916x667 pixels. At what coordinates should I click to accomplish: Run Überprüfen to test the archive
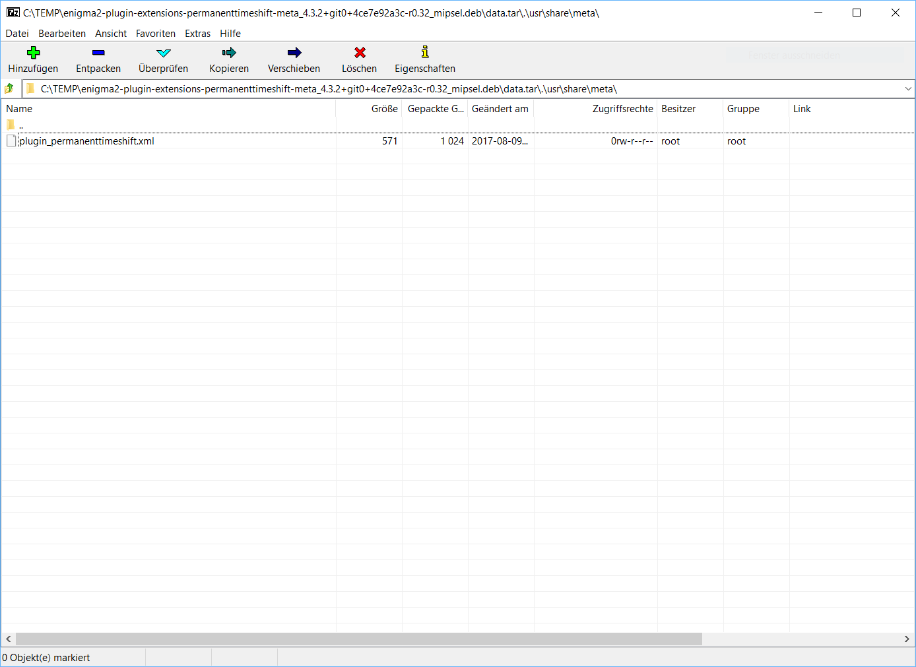tap(163, 53)
